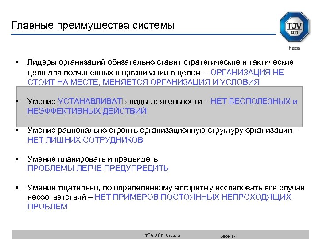Select the slide title 'Главные преимущества системы'

tap(93, 26)
